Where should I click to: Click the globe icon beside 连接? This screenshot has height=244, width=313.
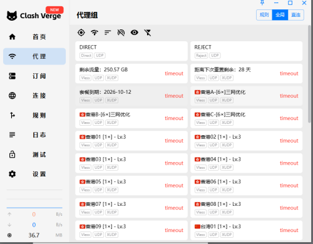click(x=12, y=96)
